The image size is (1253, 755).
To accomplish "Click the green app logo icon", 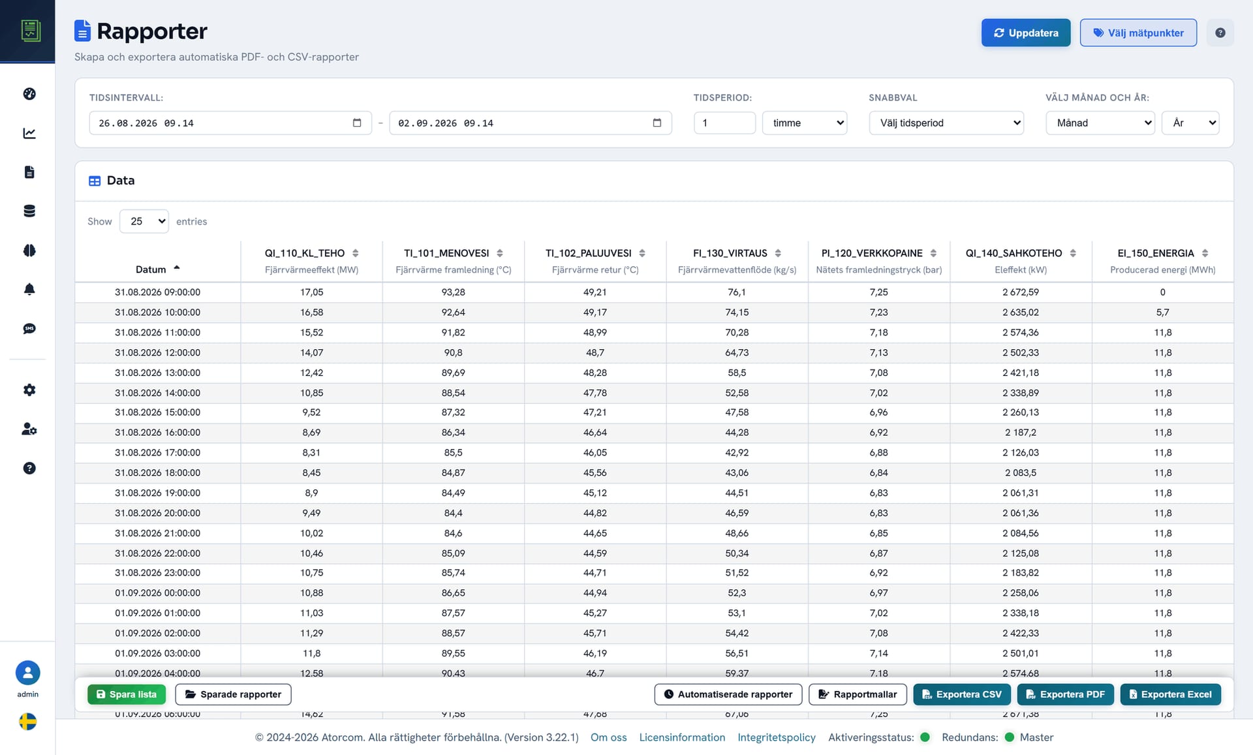I will point(30,30).
